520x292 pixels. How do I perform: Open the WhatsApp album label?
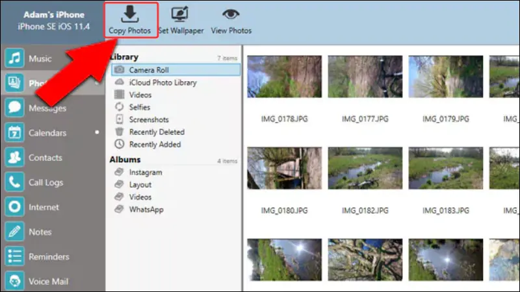(146, 210)
